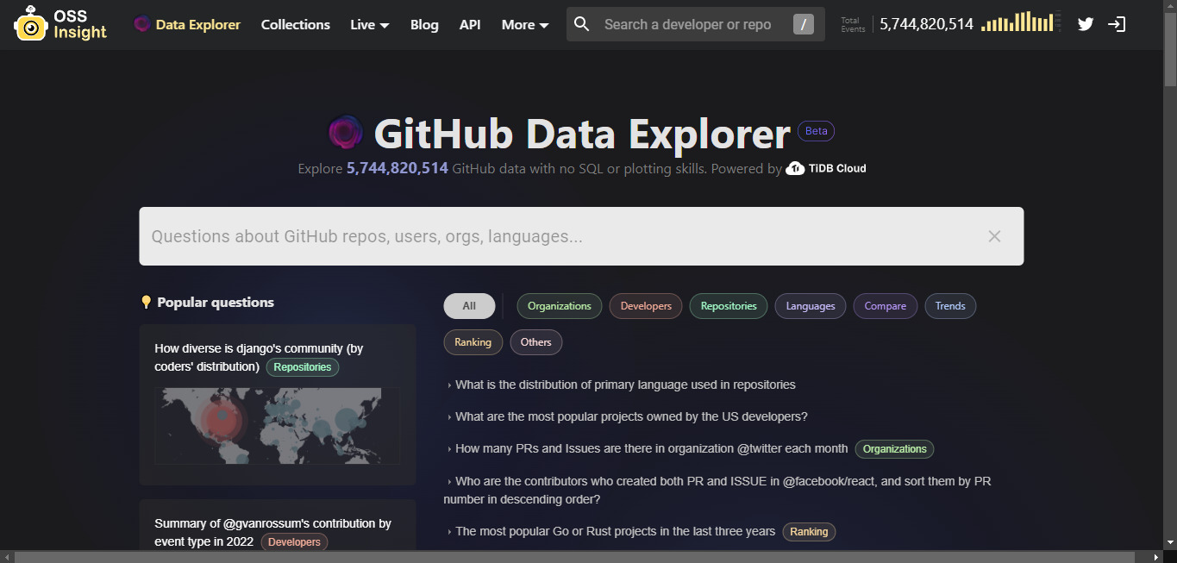Select the Developers filter chip
The width and height of the screenshot is (1177, 563).
646,306
